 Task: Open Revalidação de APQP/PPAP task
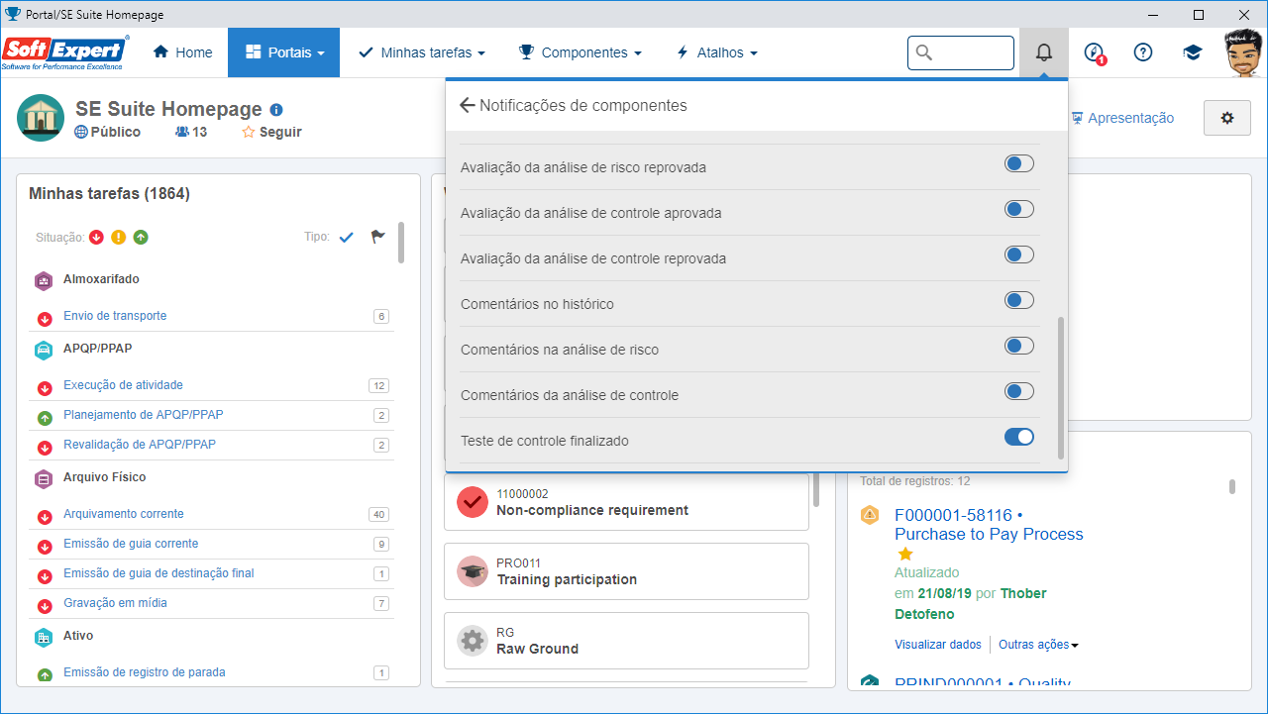pyautogui.click(x=140, y=445)
